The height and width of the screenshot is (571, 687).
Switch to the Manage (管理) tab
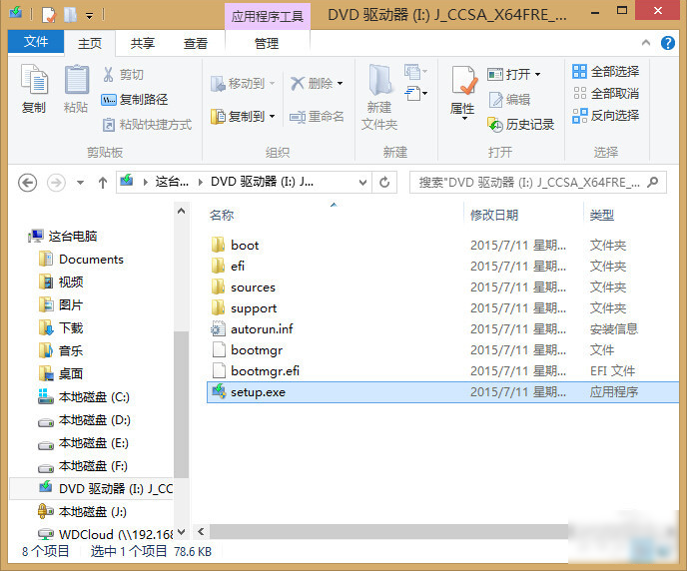(x=267, y=43)
